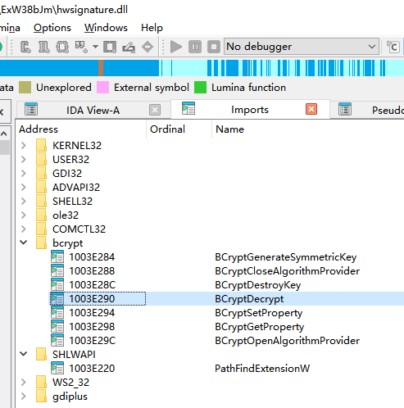
Task: Open the Help menu
Action: pos(152,28)
